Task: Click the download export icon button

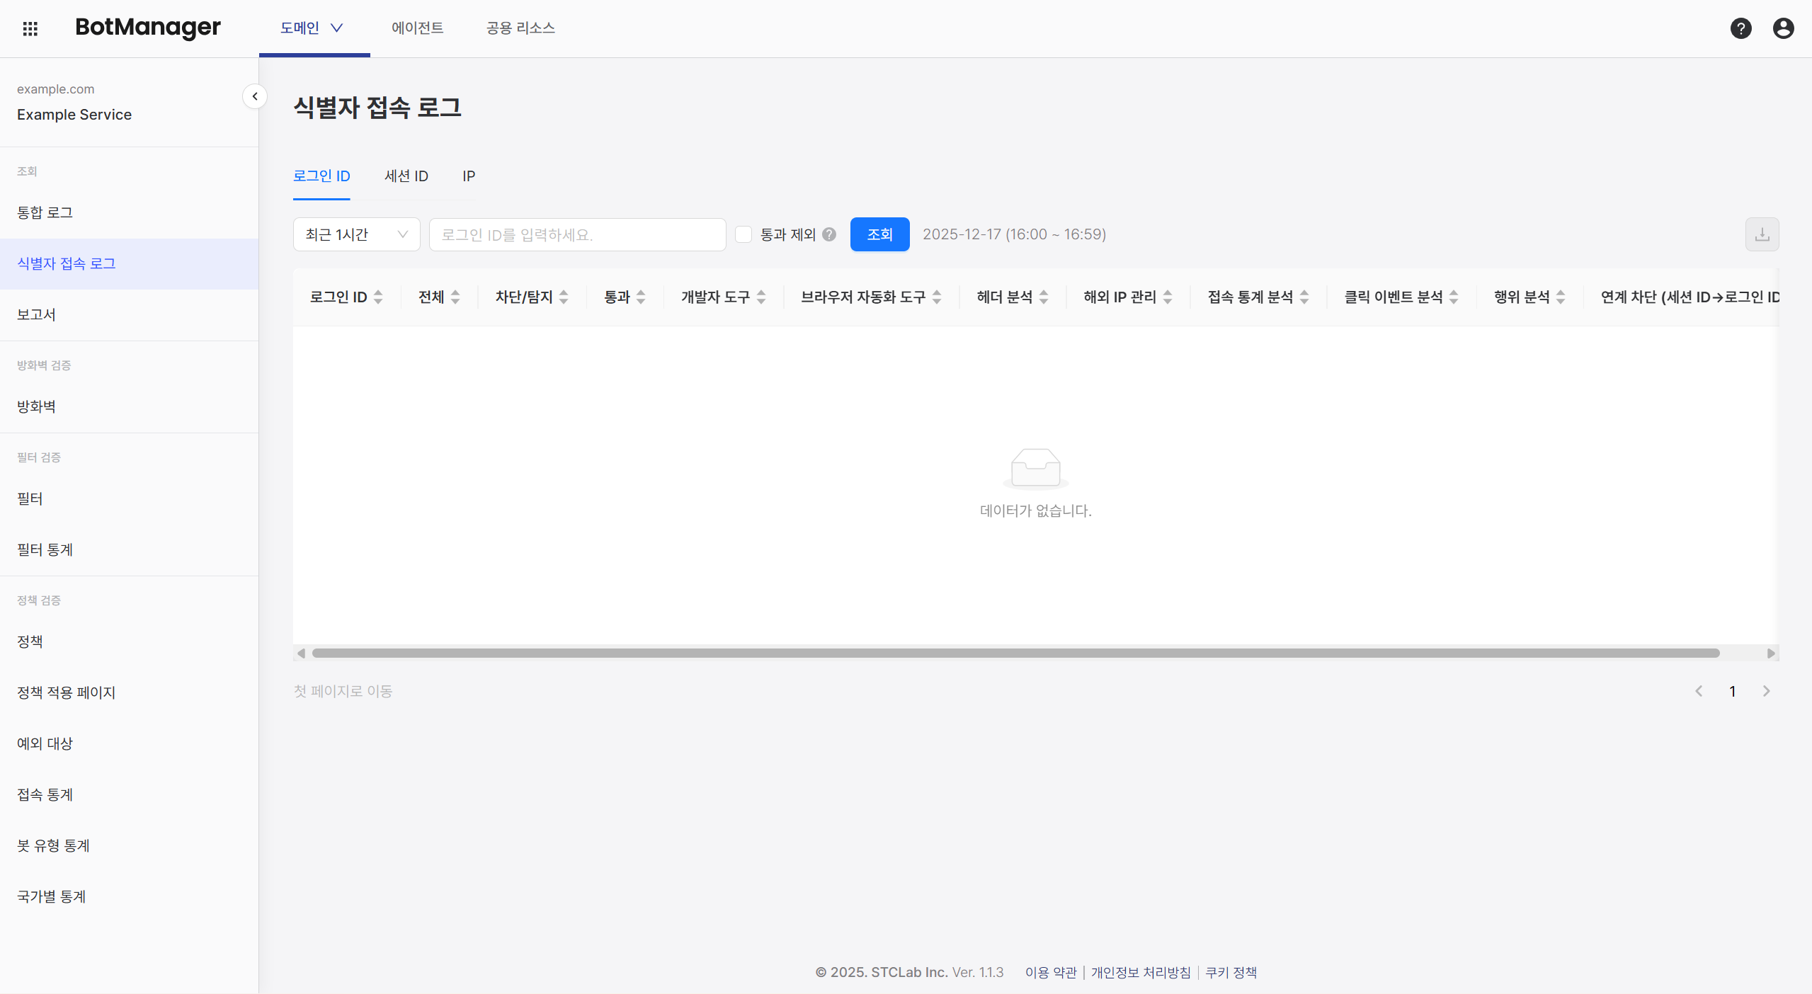Action: pyautogui.click(x=1762, y=234)
